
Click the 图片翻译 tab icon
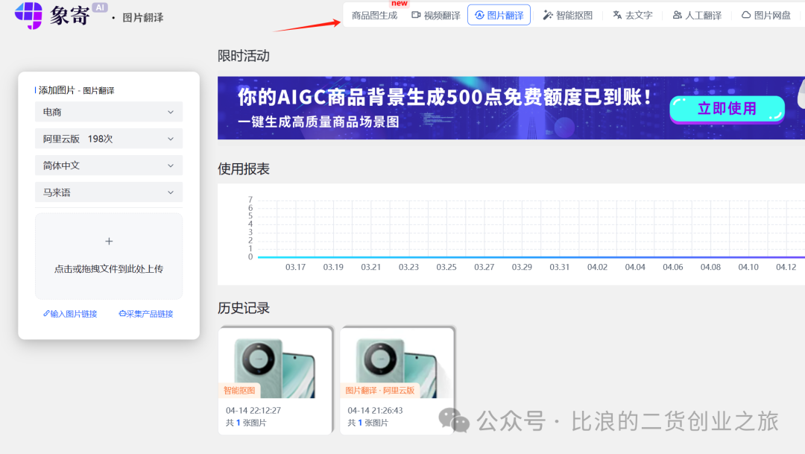tap(479, 15)
